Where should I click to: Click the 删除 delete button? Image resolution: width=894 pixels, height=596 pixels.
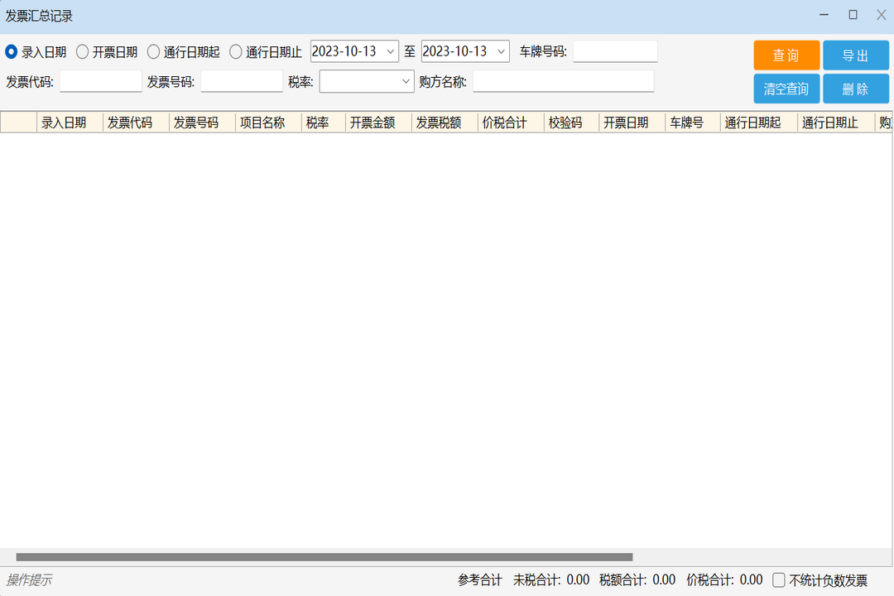pos(855,88)
